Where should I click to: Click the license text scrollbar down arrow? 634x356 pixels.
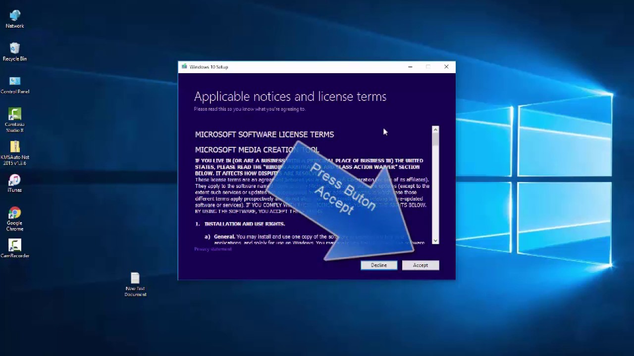pyautogui.click(x=435, y=241)
